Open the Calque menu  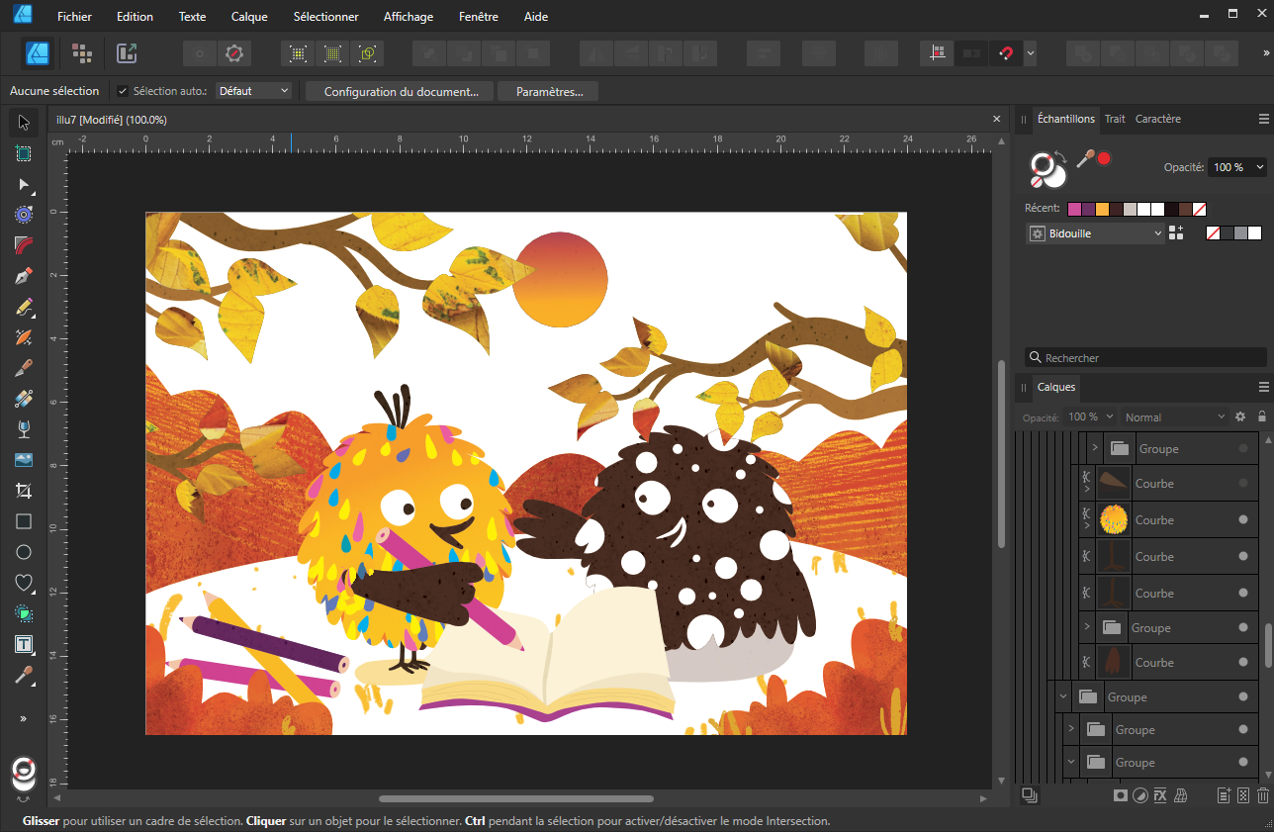[249, 17]
